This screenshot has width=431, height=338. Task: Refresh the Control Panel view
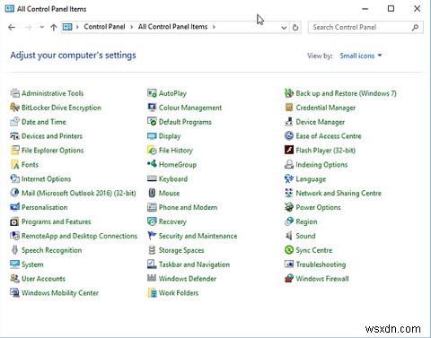(295, 28)
